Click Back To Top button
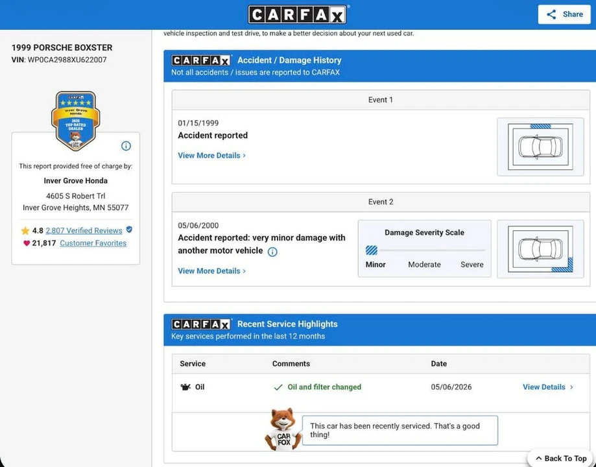 [562, 459]
